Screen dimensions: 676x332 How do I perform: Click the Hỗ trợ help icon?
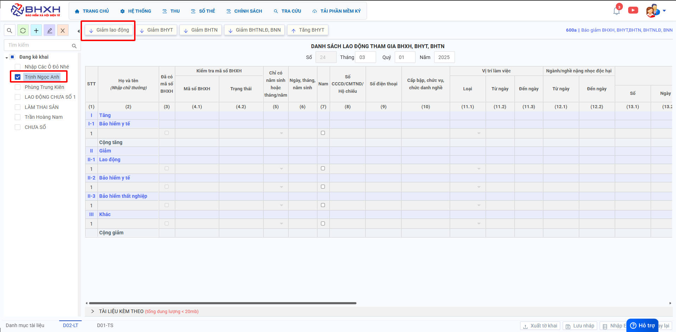pyautogui.click(x=633, y=326)
